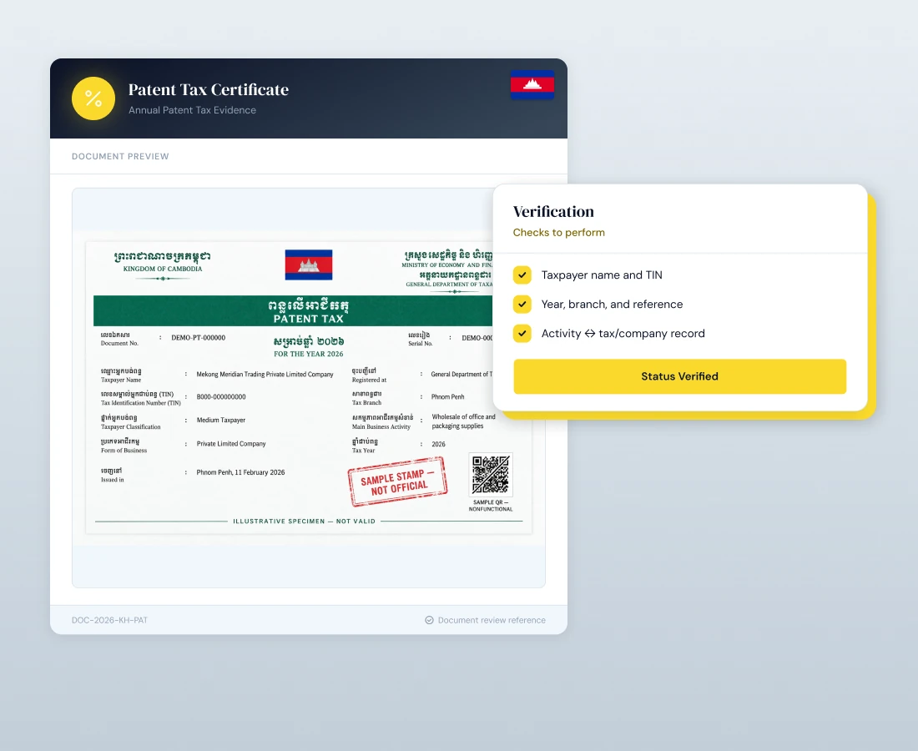Click the Taxpayer name and TIN label
The width and height of the screenshot is (918, 751).
601,275
